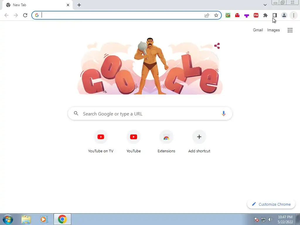Open the Gmail link

click(258, 30)
